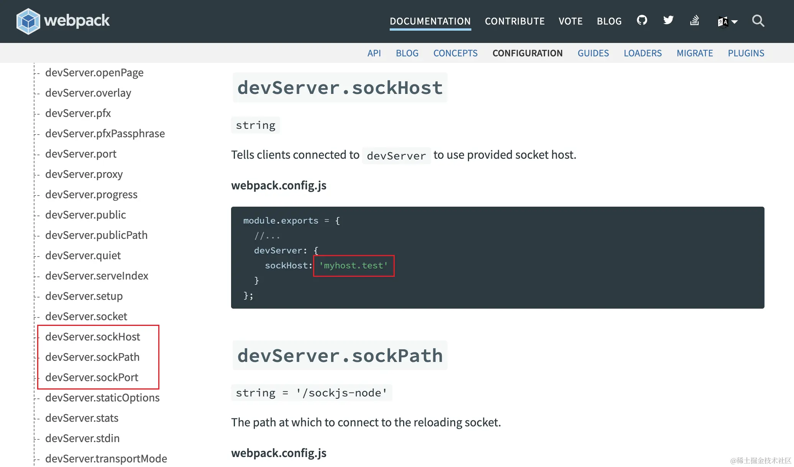The image size is (794, 467).
Task: Switch to the API sub-navigation tab
Action: tap(374, 53)
